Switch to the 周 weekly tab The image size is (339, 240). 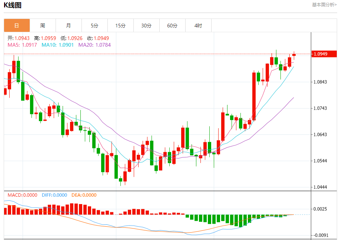pos(43,26)
